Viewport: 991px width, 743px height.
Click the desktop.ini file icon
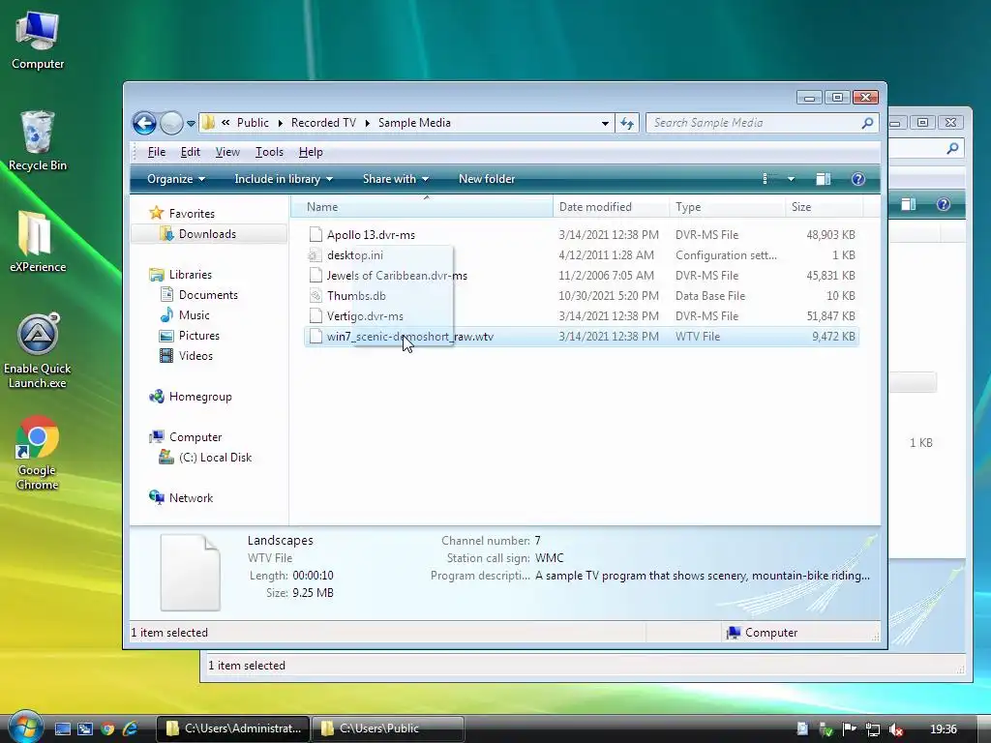(x=315, y=255)
